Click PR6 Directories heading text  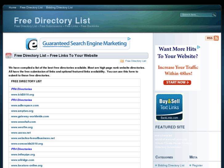[22, 89]
